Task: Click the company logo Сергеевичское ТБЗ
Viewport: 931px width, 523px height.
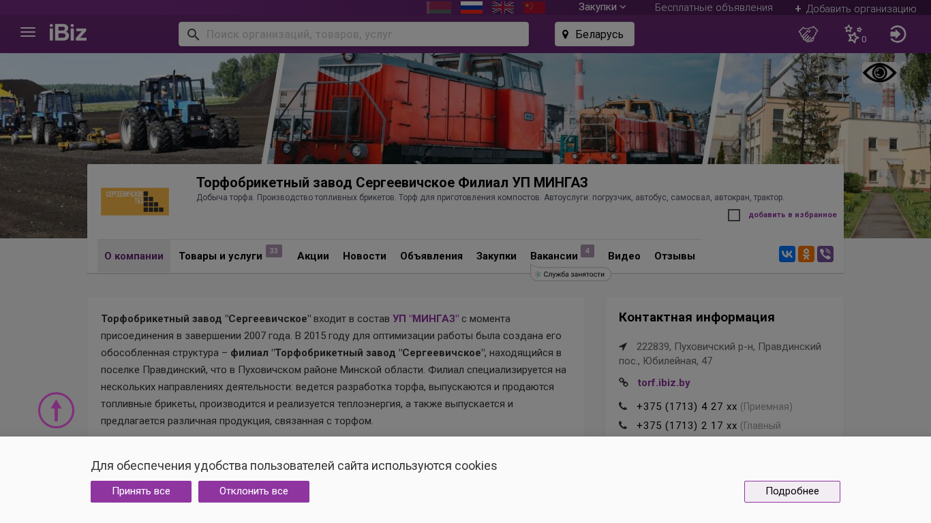Action: tap(135, 202)
